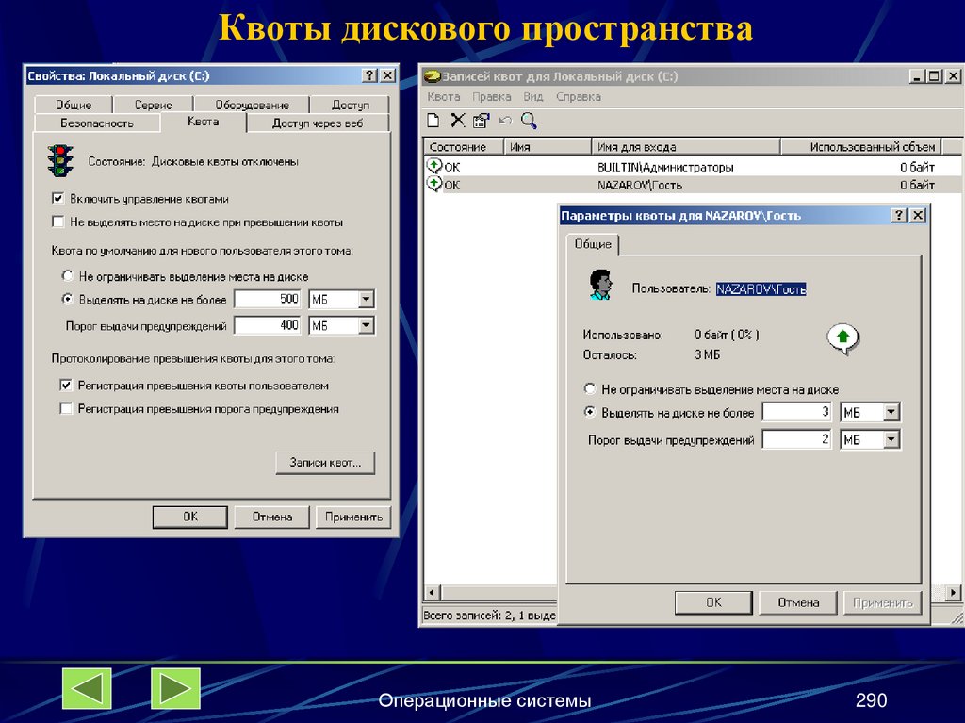Open the Квота menu
The height and width of the screenshot is (723, 965).
[444, 97]
